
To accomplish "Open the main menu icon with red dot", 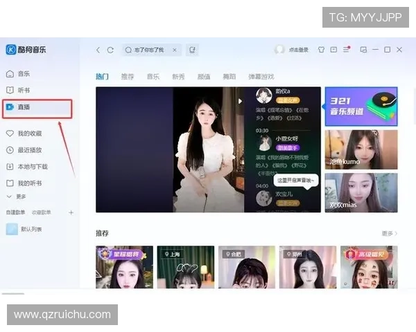I will [x=346, y=50].
